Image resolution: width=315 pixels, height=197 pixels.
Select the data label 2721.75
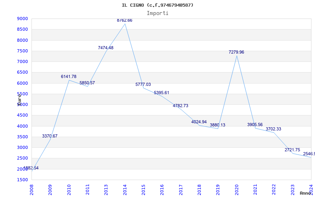[x=292, y=150]
